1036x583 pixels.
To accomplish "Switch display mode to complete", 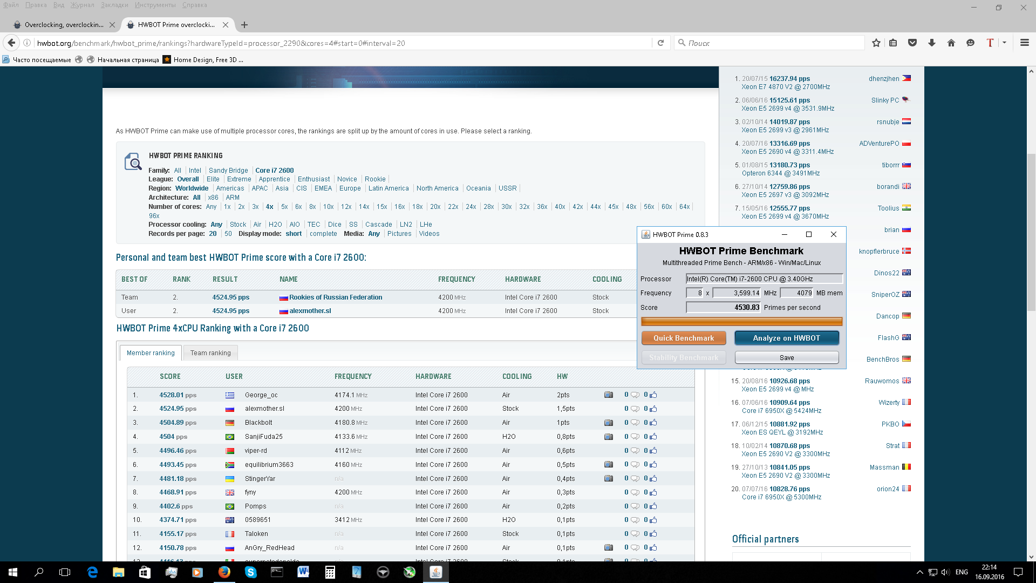I will [x=323, y=234].
